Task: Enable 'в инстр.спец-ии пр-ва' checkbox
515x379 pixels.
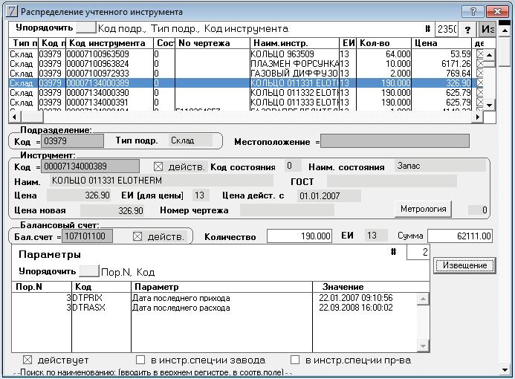Action: tap(295, 360)
